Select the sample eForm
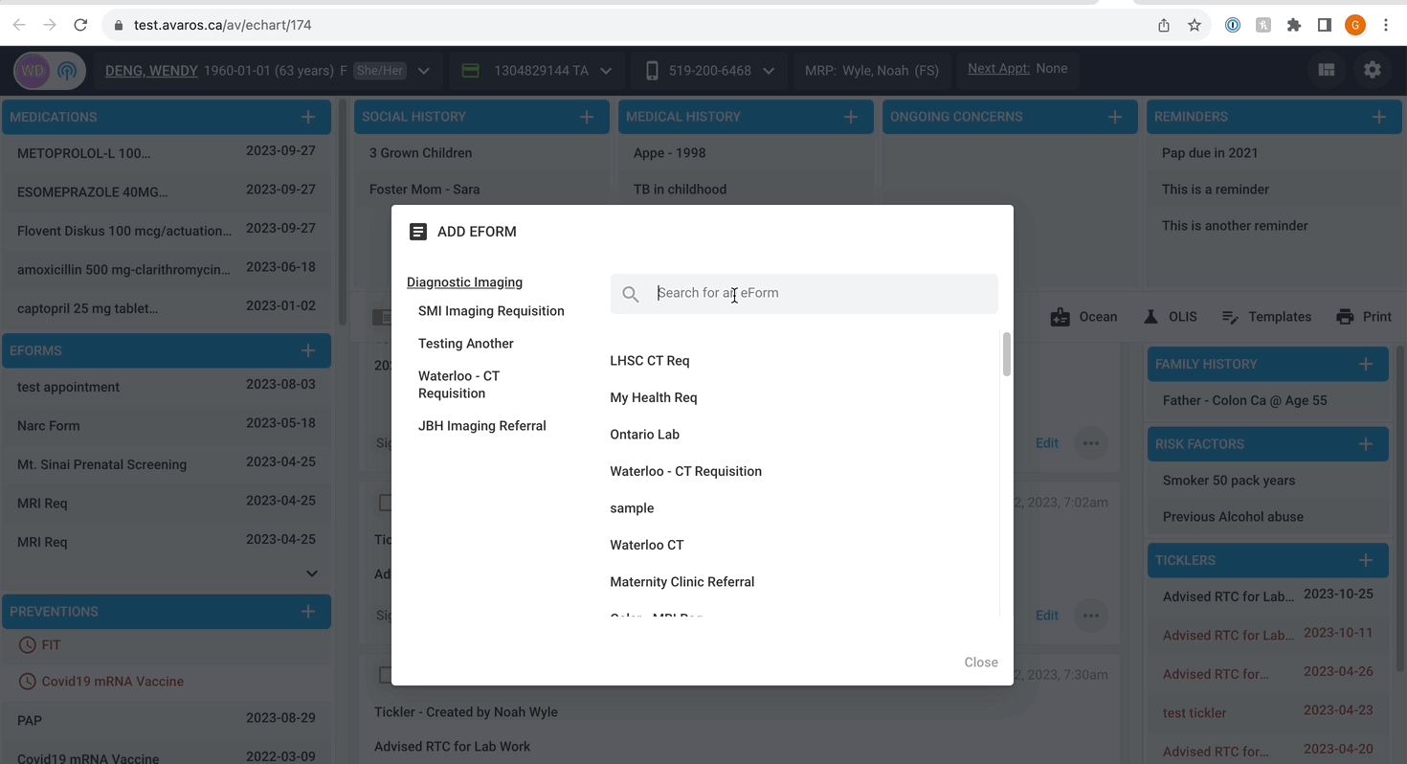 (x=632, y=508)
